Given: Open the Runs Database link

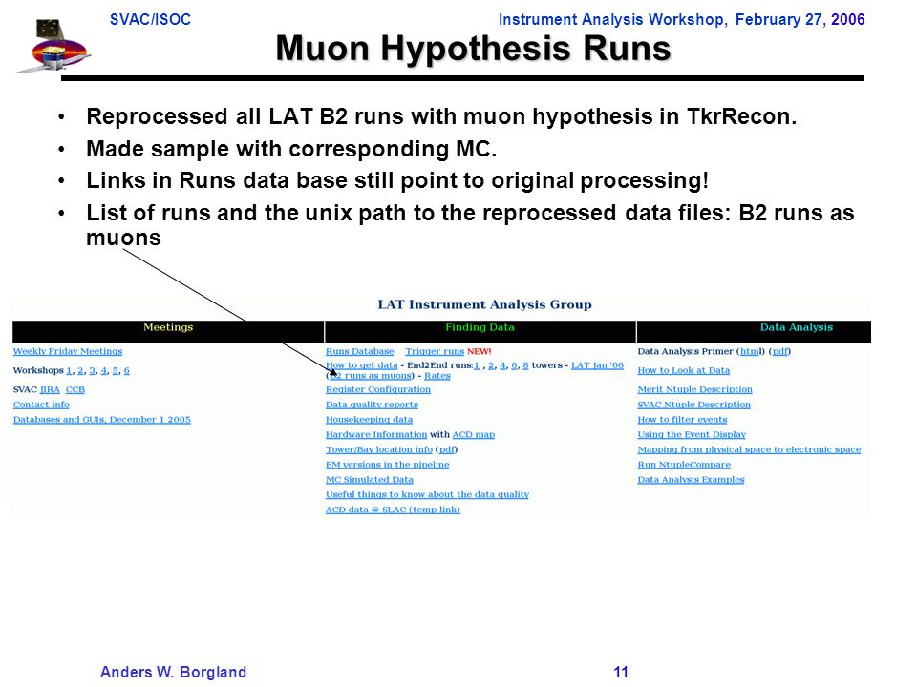Looking at the screenshot, I should pos(360,351).
